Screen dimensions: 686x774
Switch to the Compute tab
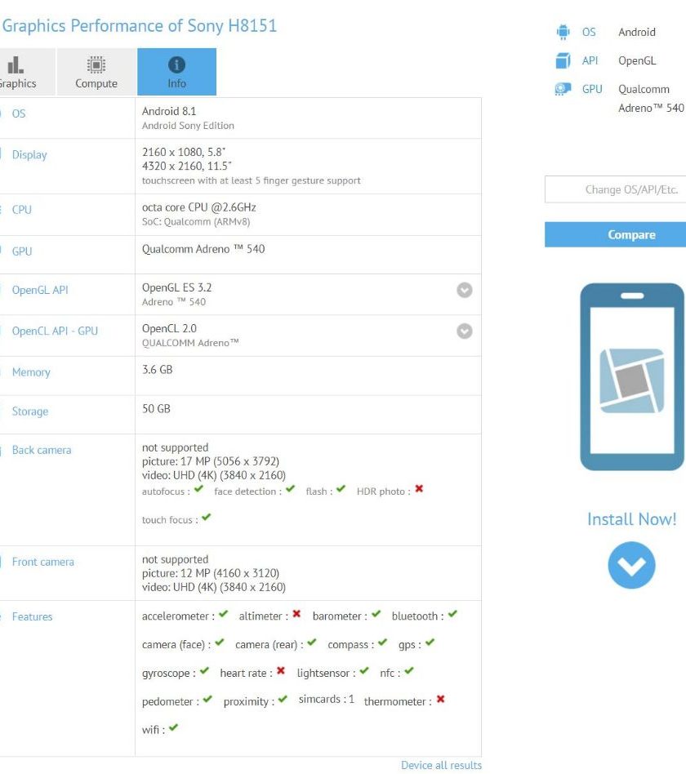coord(96,72)
